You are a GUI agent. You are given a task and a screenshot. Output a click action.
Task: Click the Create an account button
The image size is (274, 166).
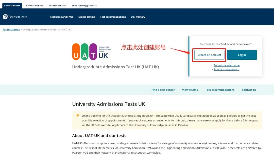[209, 55]
